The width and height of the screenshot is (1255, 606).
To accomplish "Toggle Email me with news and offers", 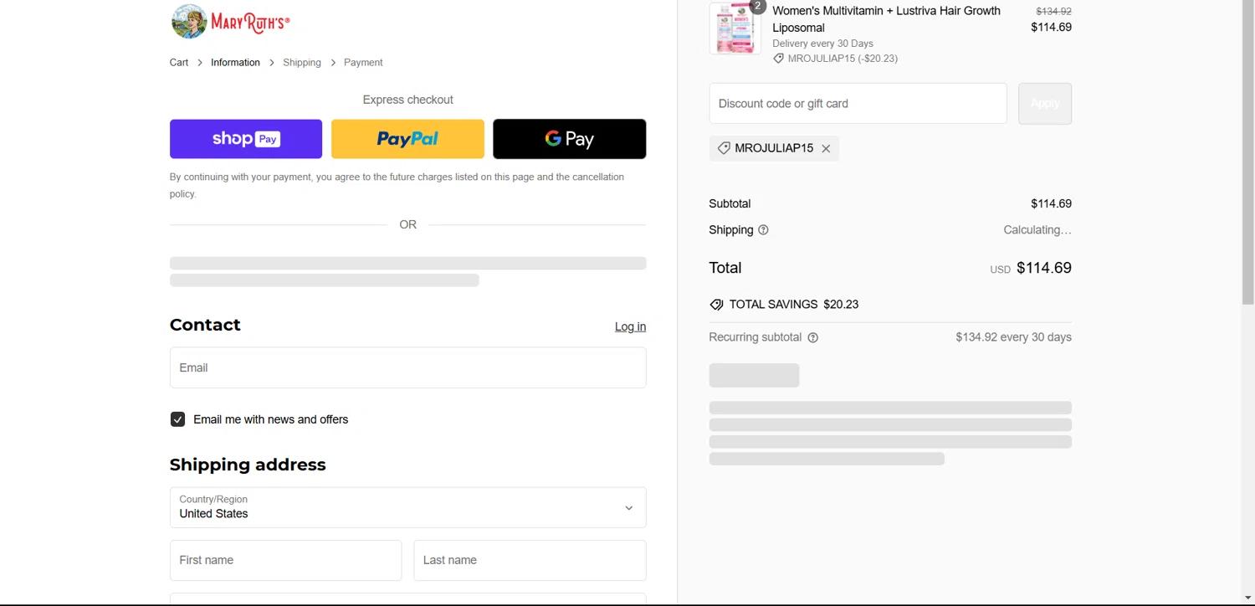I will (x=177, y=419).
